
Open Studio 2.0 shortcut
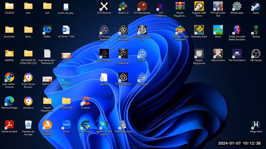coord(123,6)
